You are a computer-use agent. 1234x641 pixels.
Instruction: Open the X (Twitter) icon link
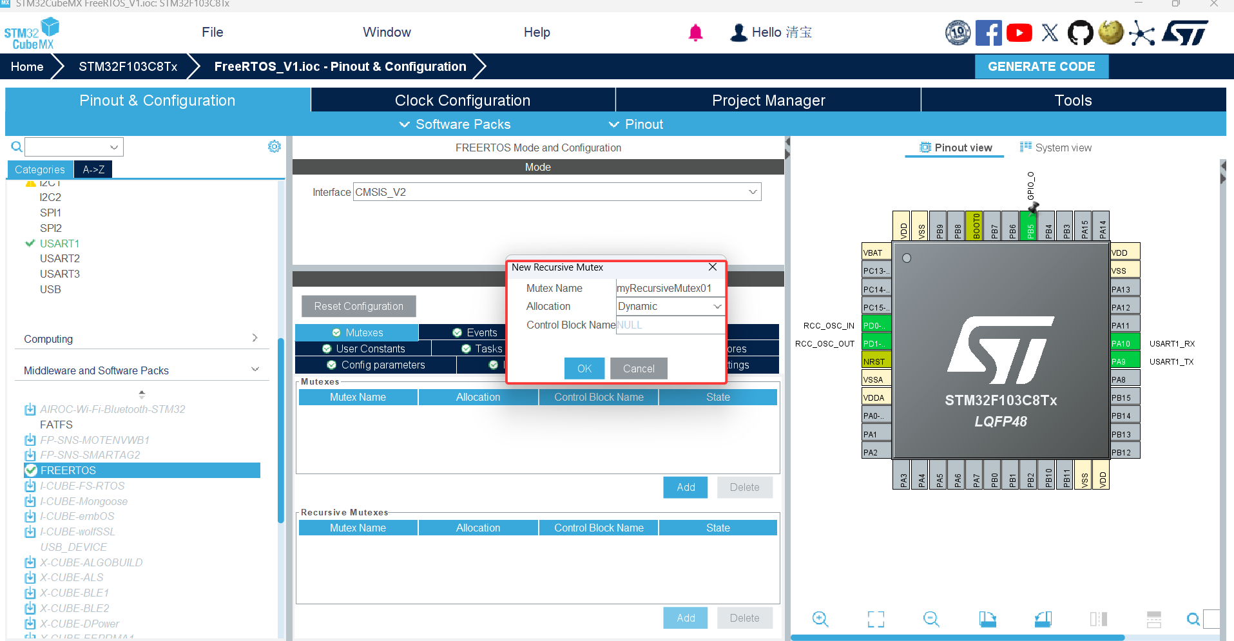click(x=1050, y=32)
